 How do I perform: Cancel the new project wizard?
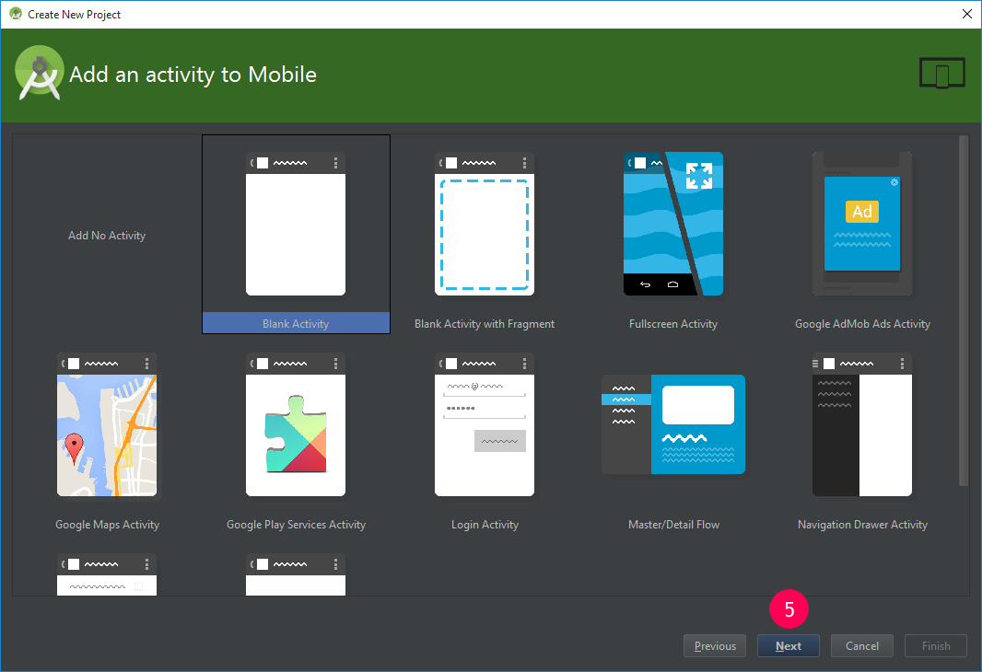coord(861,645)
